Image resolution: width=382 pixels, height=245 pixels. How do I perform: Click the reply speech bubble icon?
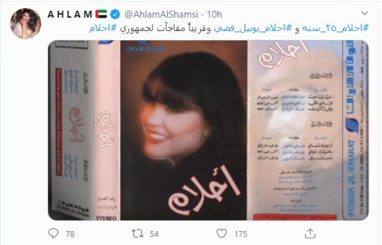[x=53, y=234]
